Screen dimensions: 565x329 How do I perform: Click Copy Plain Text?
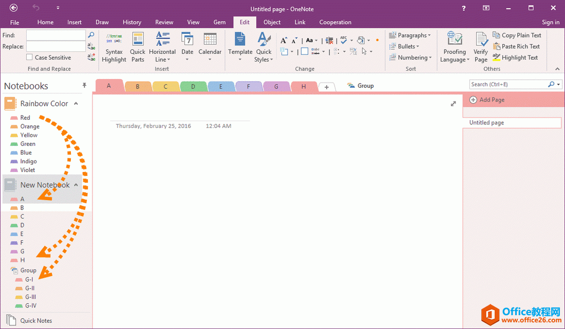pos(517,35)
